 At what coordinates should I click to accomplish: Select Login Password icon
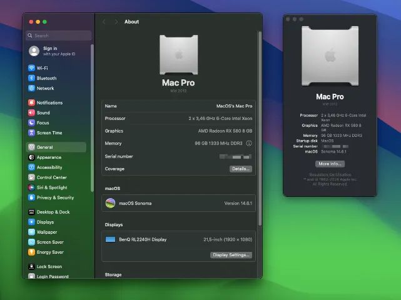click(31, 276)
